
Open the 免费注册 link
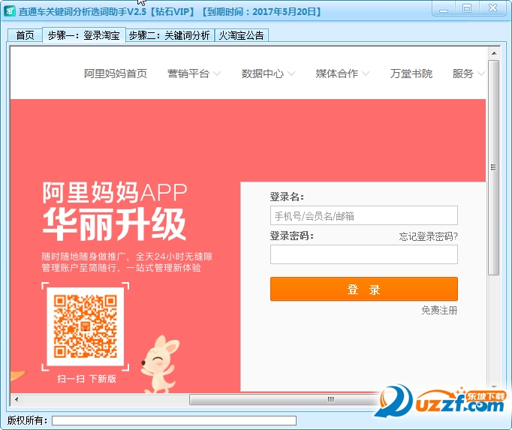[x=439, y=310]
